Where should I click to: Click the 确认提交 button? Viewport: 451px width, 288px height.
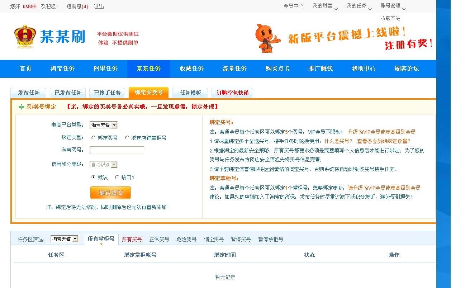[x=110, y=193]
